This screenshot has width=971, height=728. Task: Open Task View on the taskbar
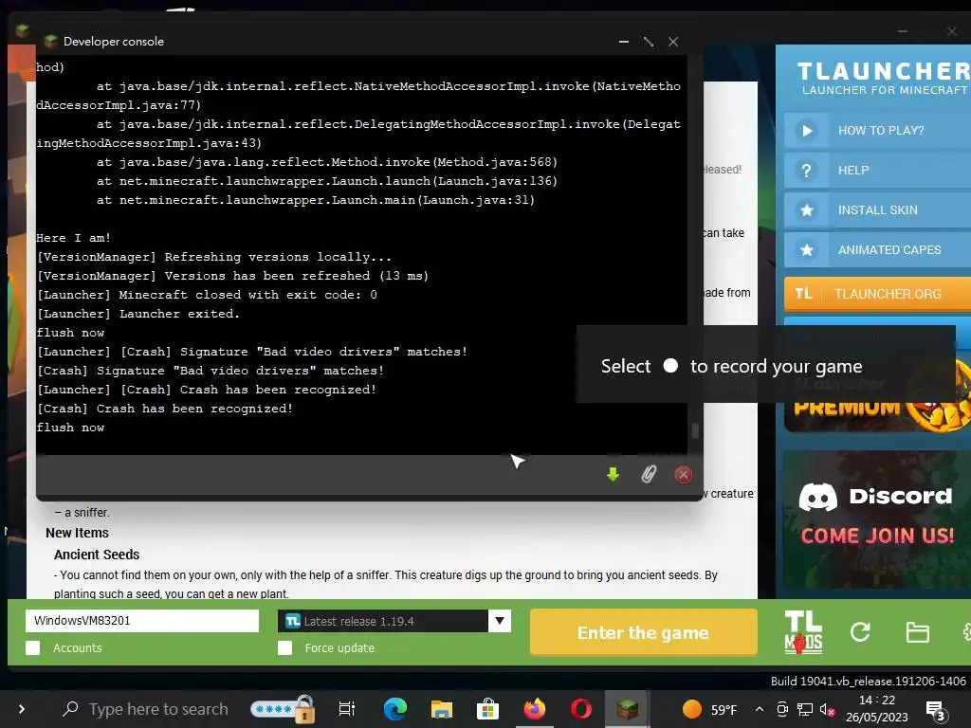point(347,709)
